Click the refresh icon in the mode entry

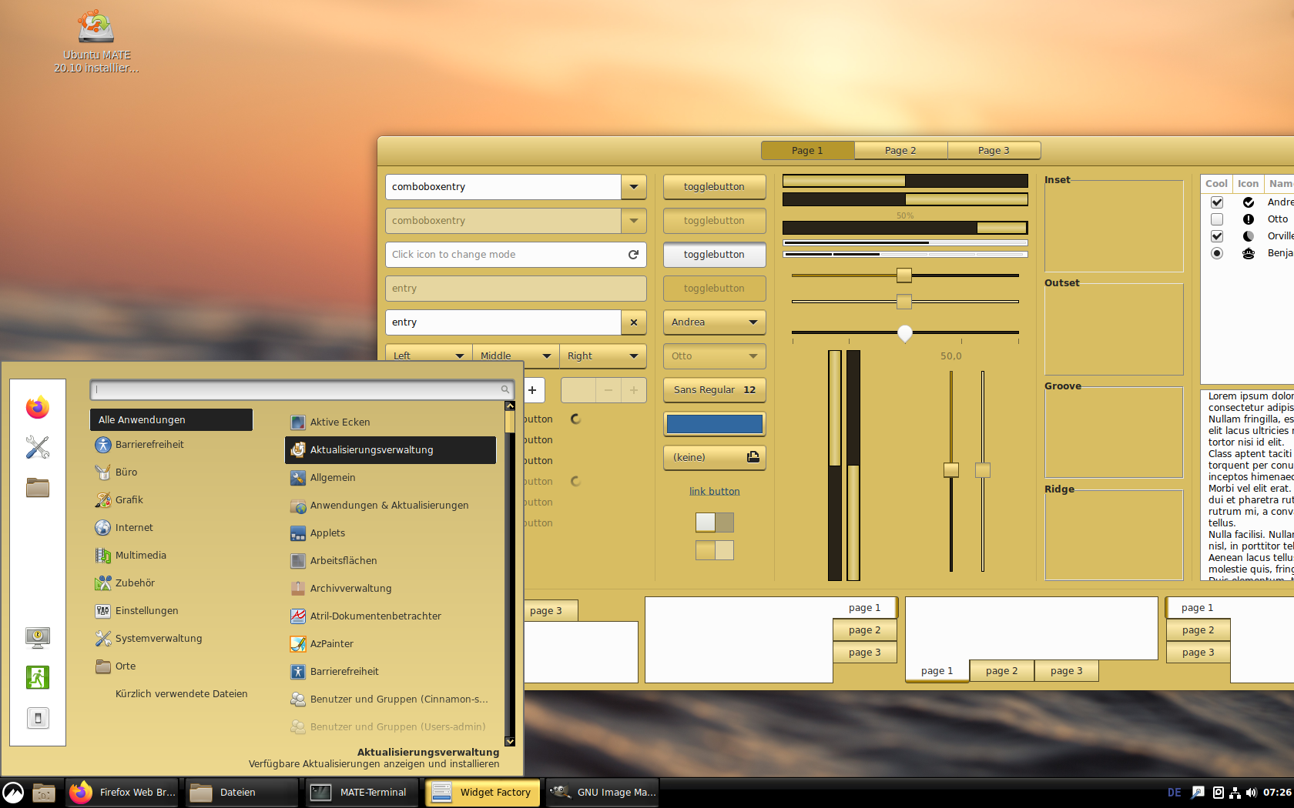633,255
